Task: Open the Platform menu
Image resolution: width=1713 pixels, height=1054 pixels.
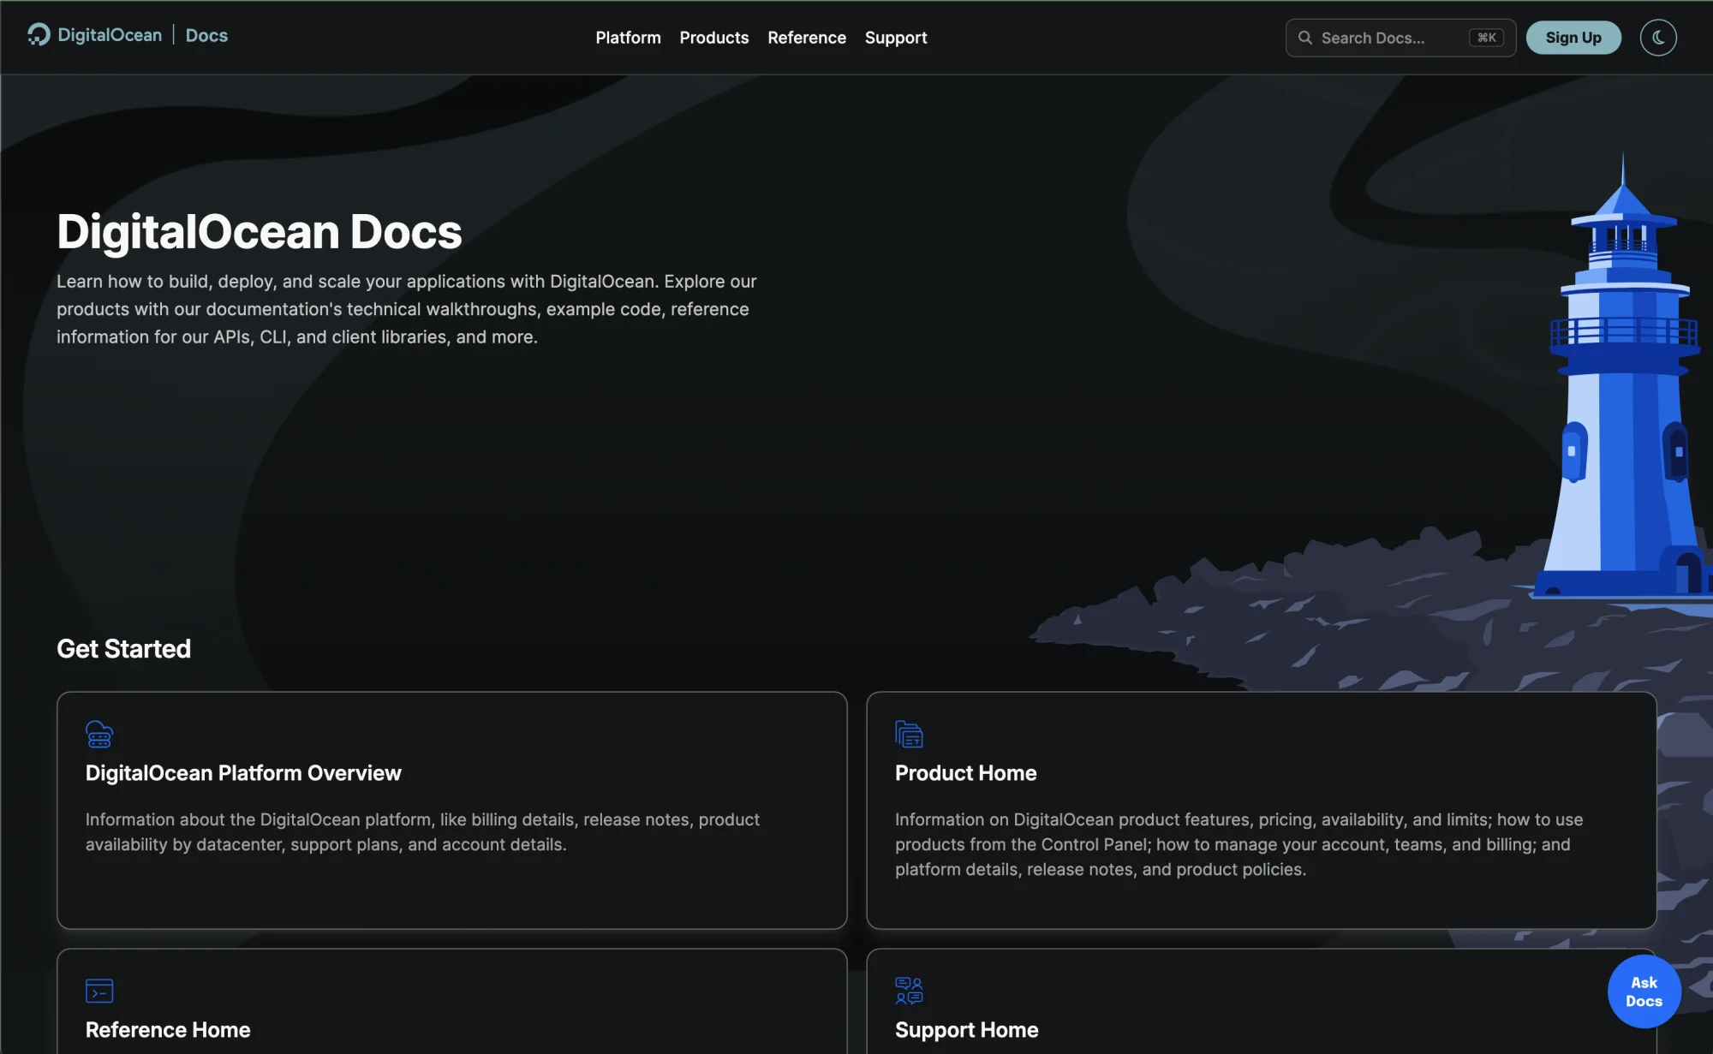Action: click(628, 38)
